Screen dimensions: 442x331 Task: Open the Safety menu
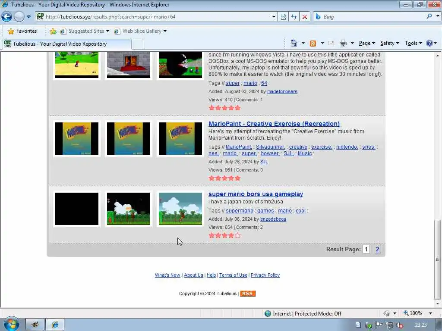(x=390, y=43)
